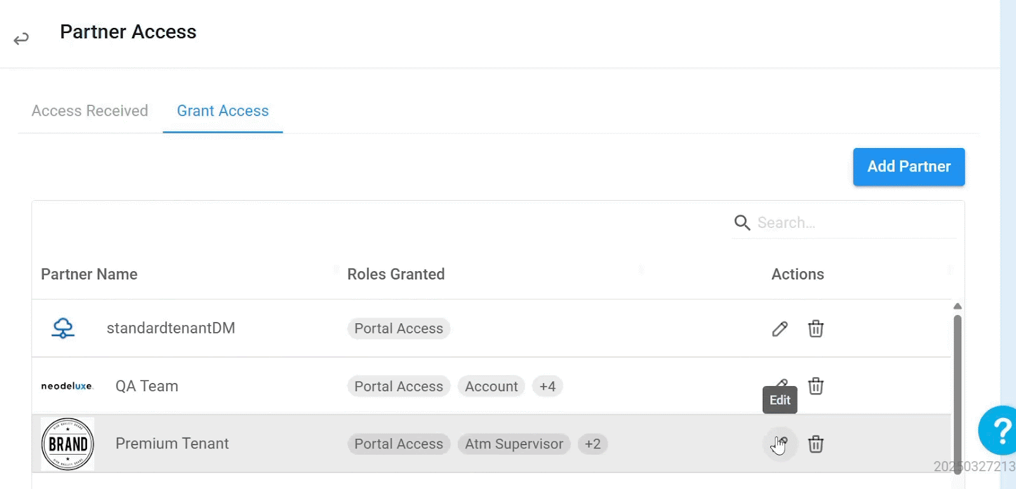Delete the standardtenantDM partner
The height and width of the screenshot is (489, 1016).
(815, 329)
